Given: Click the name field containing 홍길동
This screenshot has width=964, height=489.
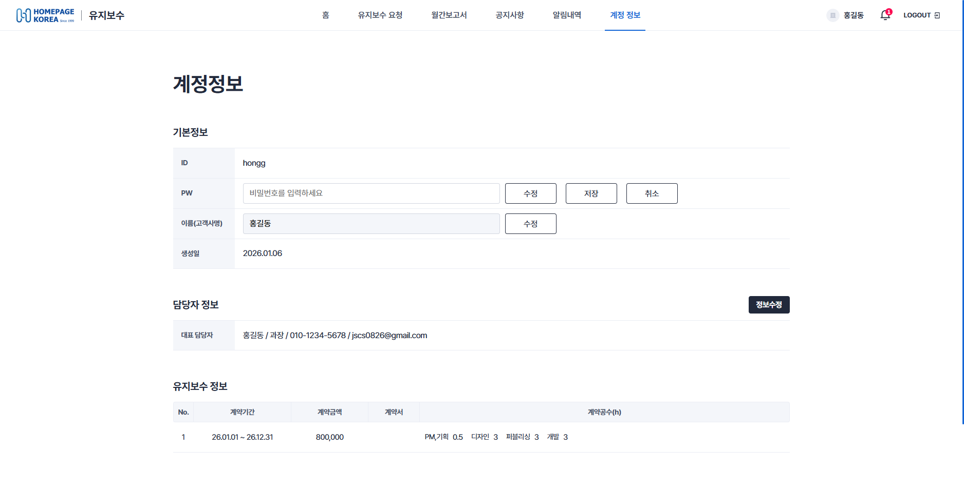Looking at the screenshot, I should tap(371, 224).
